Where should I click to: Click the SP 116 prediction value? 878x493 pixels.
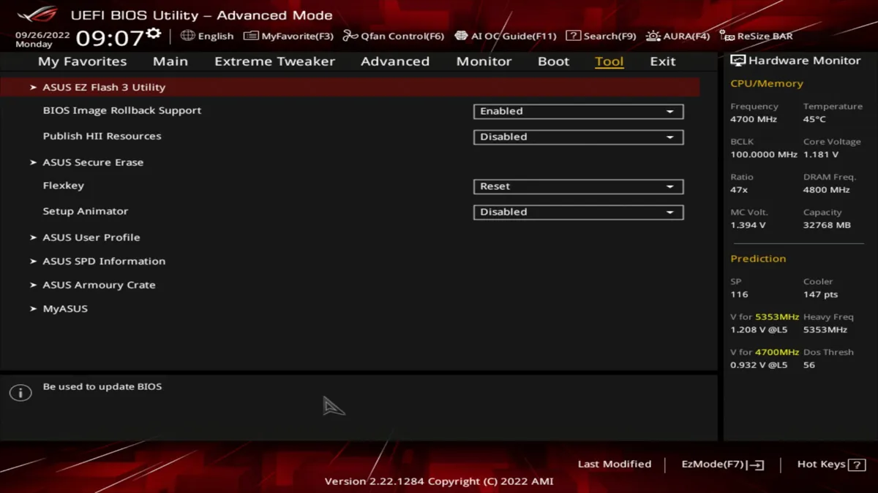[x=739, y=294]
